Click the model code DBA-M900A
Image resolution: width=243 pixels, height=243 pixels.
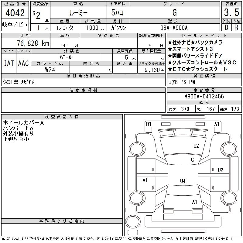(174, 28)
